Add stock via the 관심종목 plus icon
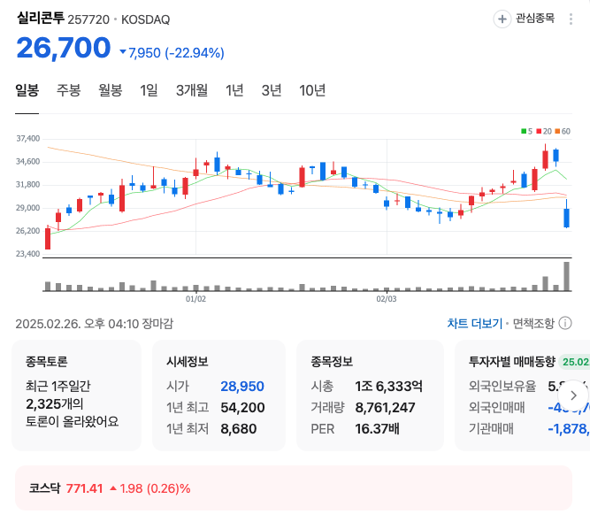Screen dimensions: 590x522 (x=502, y=19)
